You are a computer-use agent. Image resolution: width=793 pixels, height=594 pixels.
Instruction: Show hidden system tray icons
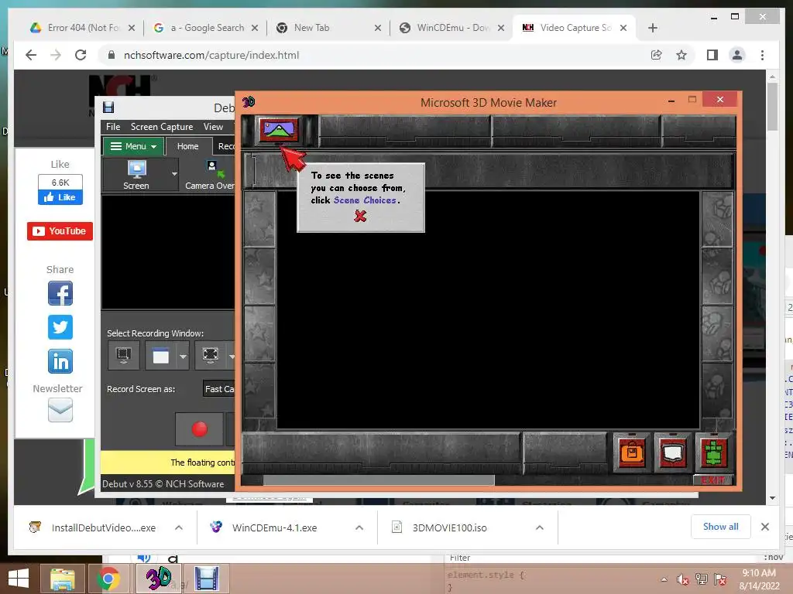coord(664,580)
